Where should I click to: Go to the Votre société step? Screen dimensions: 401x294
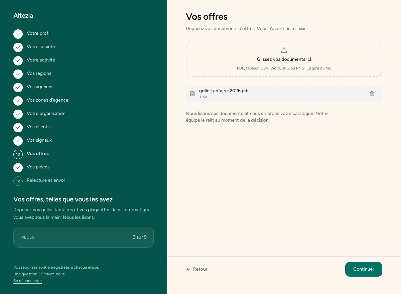(x=41, y=47)
